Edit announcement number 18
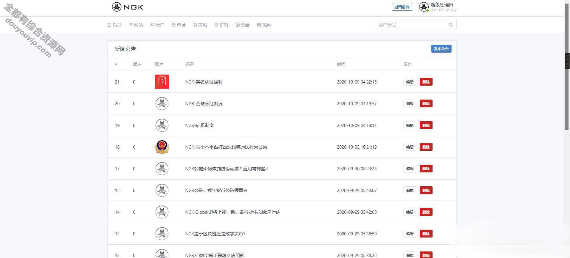The image size is (570, 258). 410,147
